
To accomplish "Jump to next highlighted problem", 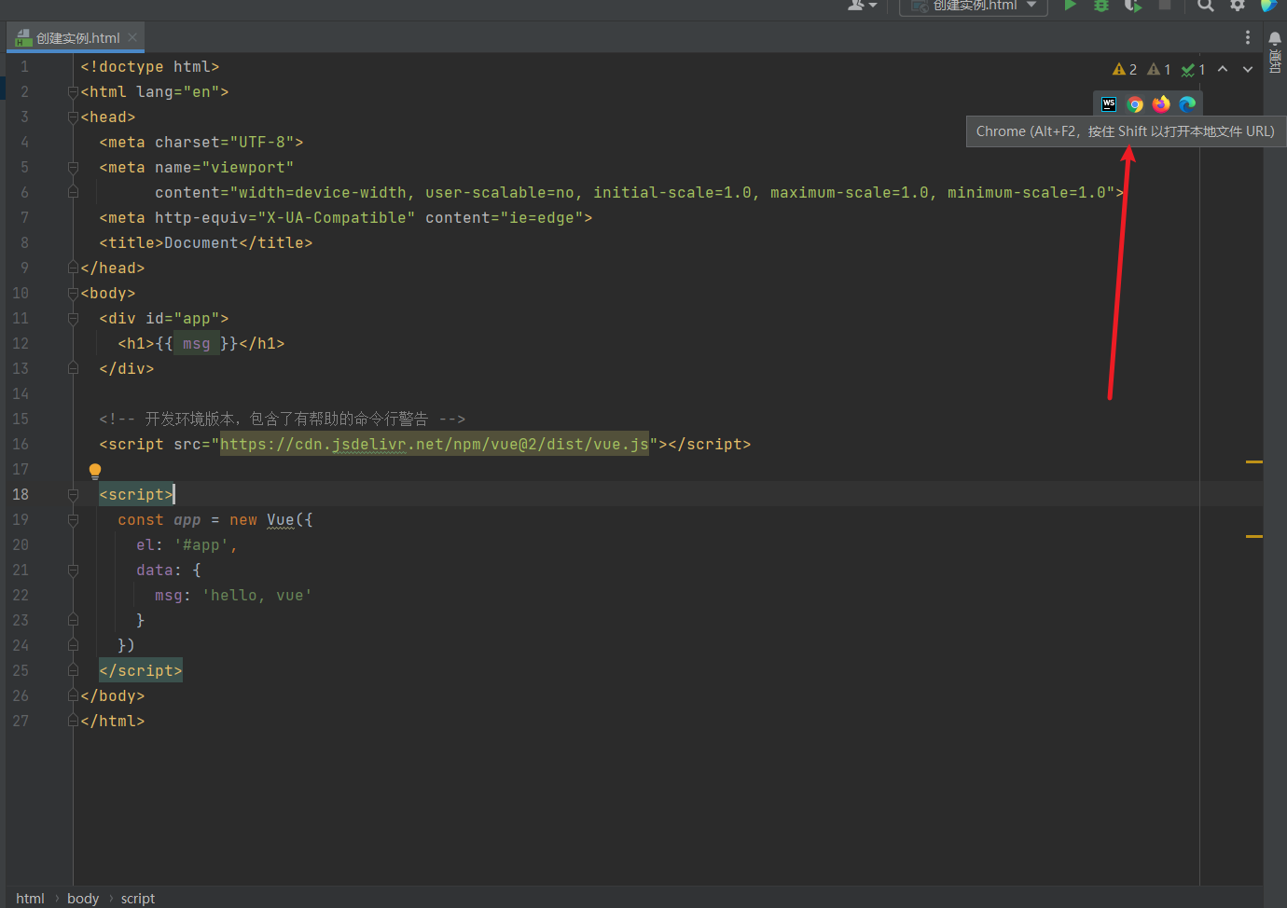I will click(1248, 69).
